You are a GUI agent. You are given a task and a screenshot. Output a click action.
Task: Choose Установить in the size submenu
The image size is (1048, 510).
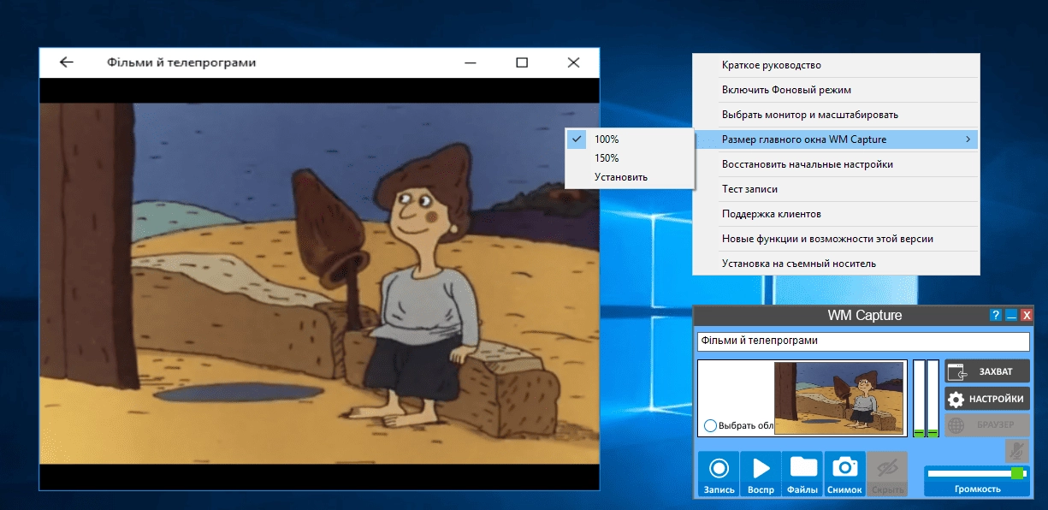630,177
